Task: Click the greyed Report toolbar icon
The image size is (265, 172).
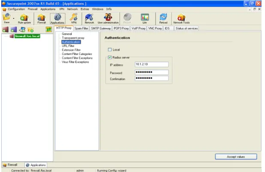Action: point(127,18)
